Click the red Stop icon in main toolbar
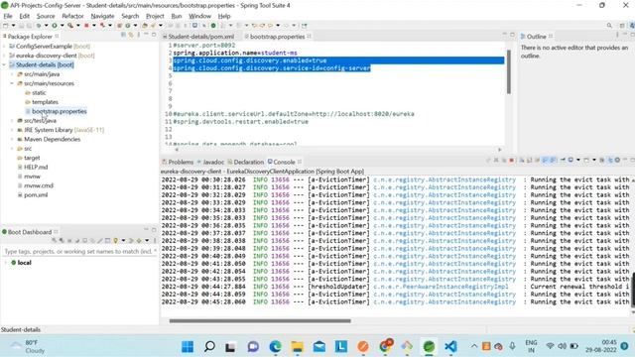 point(86,26)
